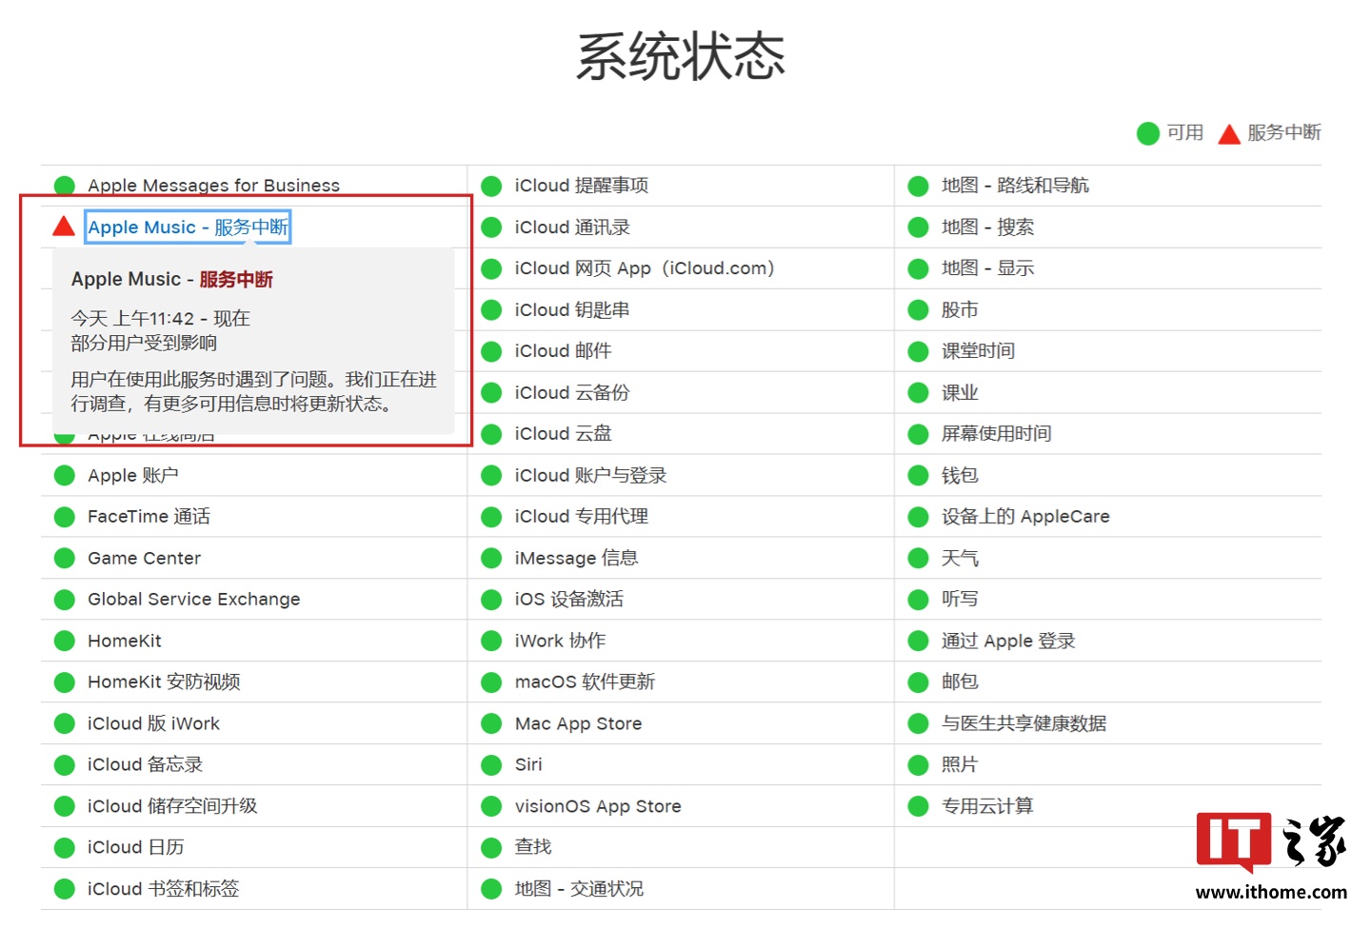Click the green 可用 legend circle
Screen dimensions: 1371x929
pos(1148,133)
